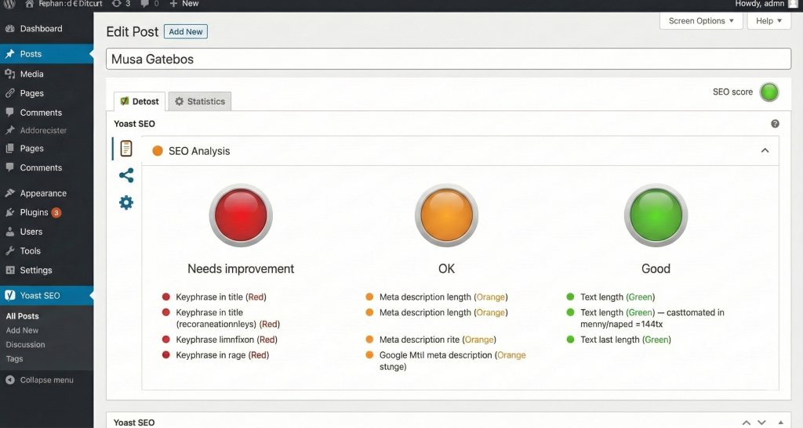Click the green Good traffic light

(656, 215)
